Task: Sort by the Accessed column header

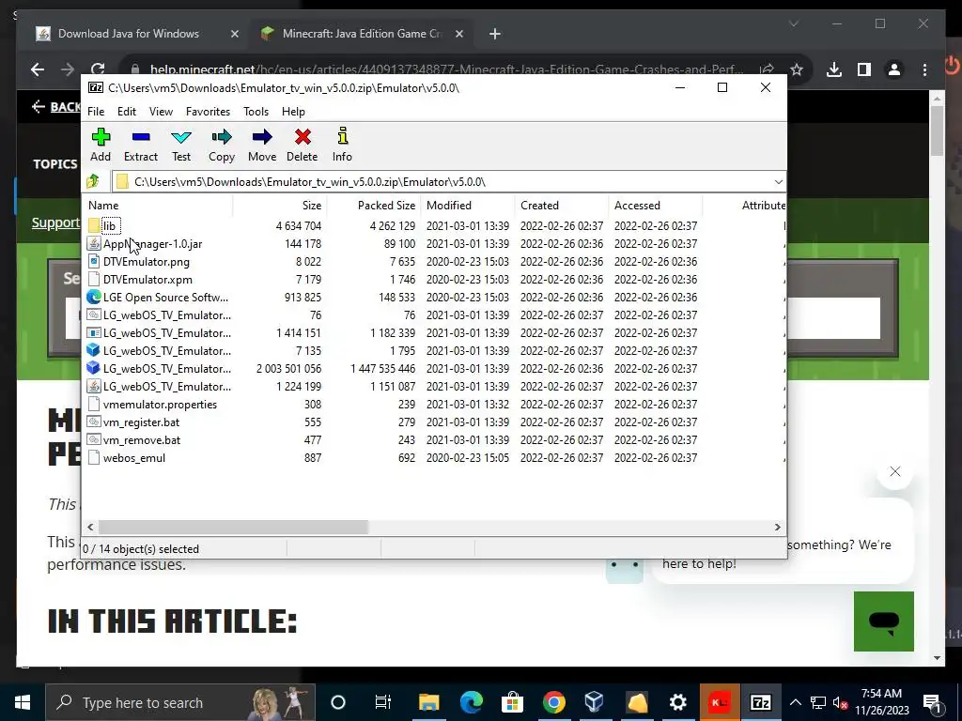Action: (x=656, y=206)
